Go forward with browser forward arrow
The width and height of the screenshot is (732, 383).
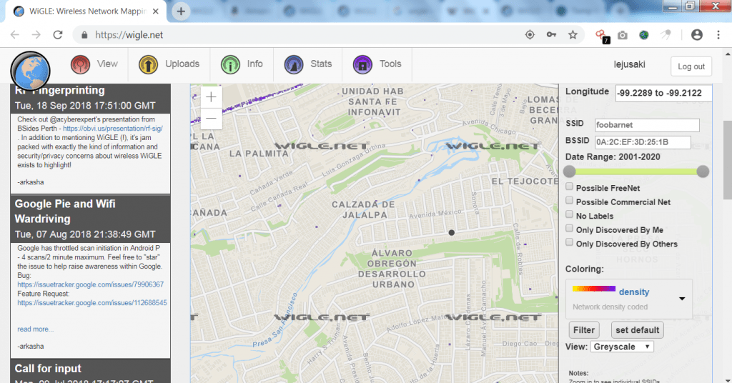pyautogui.click(x=36, y=35)
